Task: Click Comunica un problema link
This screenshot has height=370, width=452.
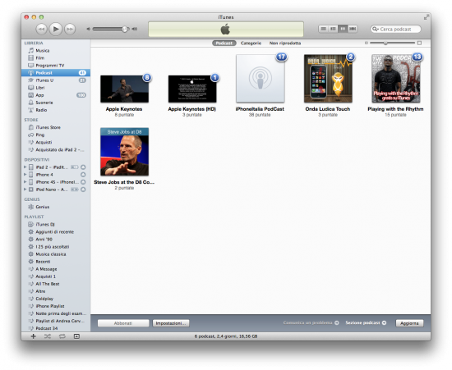Action: point(311,322)
